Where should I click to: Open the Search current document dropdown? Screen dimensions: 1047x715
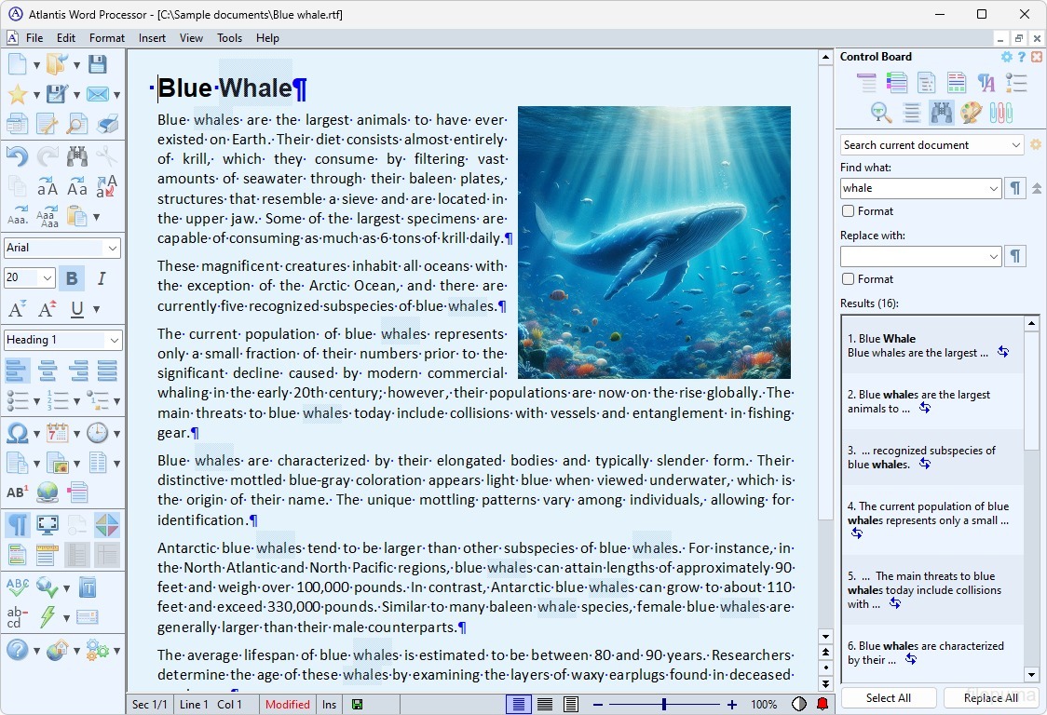click(1014, 144)
